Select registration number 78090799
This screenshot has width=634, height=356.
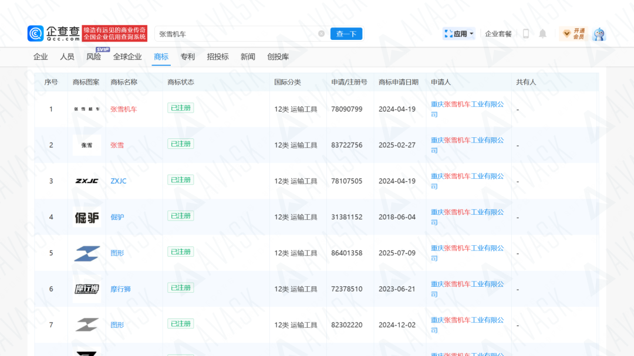tap(347, 109)
